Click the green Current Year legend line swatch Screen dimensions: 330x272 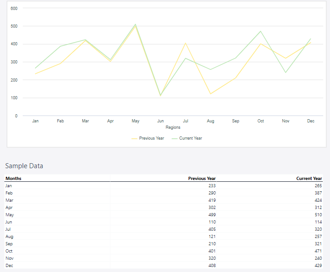pyautogui.click(x=174, y=138)
